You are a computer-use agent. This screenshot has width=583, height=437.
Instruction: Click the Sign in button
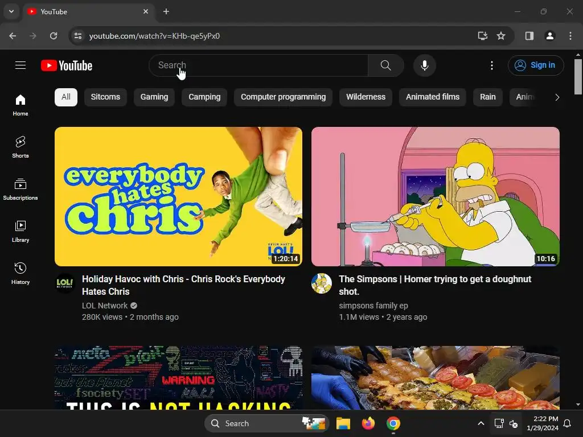(536, 65)
